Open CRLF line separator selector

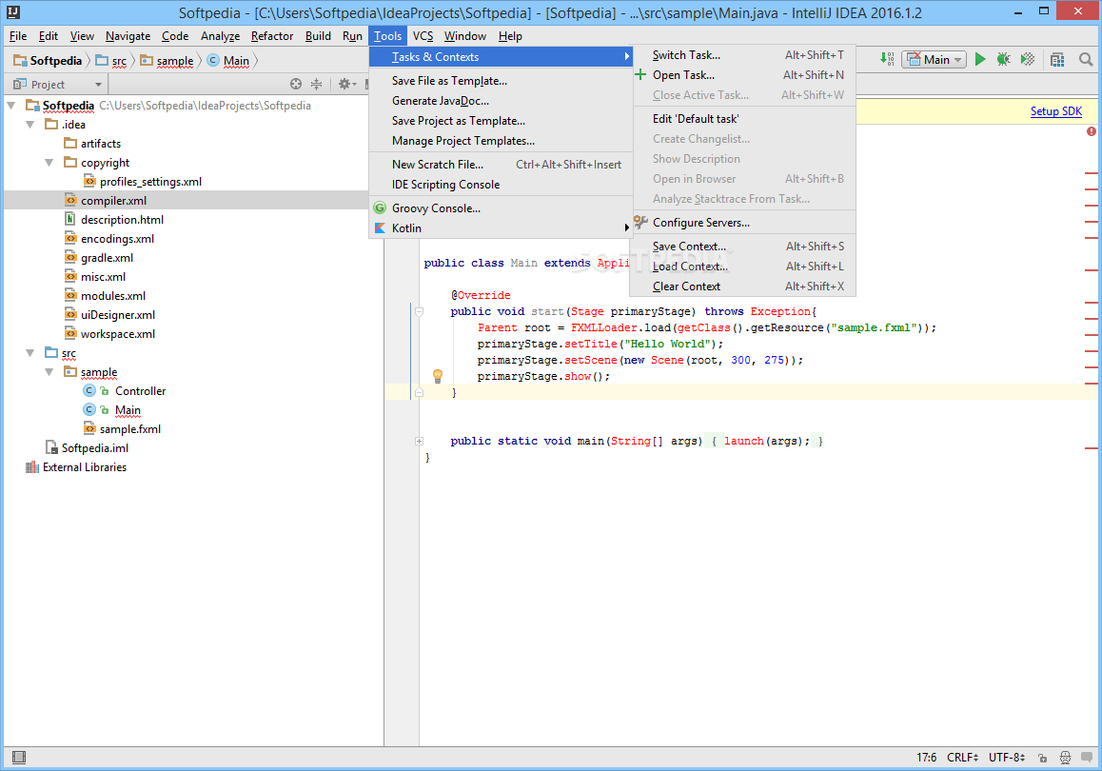(962, 757)
